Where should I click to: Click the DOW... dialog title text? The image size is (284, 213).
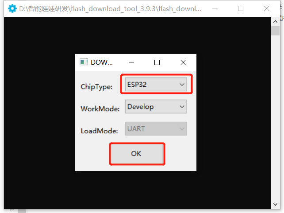point(102,62)
